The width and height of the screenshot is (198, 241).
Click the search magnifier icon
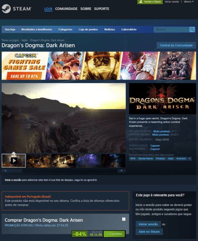click(192, 29)
